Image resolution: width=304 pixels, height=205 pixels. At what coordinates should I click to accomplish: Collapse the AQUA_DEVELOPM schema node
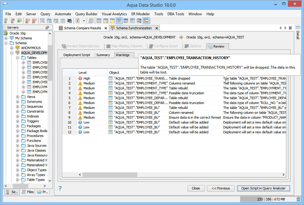coord(12,53)
